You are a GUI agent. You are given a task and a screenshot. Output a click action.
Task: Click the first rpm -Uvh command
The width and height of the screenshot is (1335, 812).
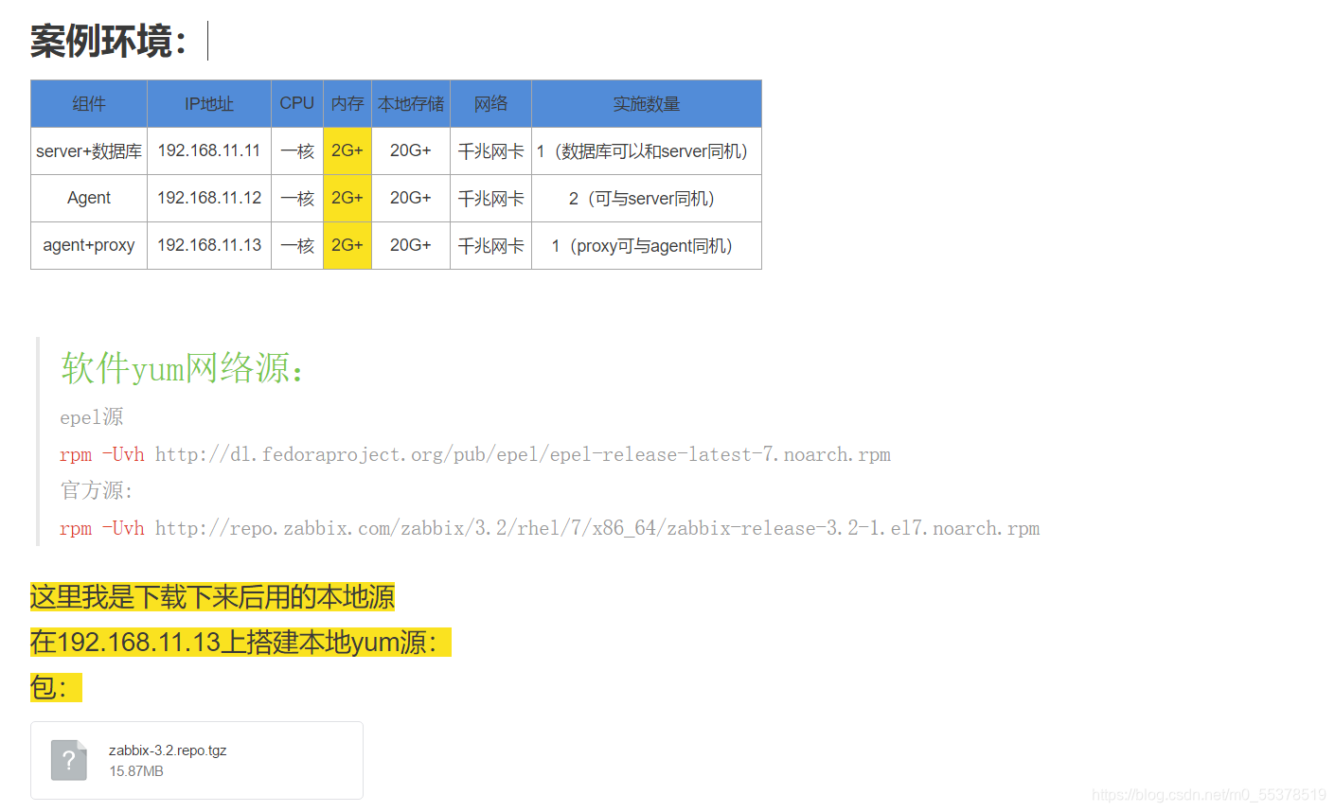(102, 454)
